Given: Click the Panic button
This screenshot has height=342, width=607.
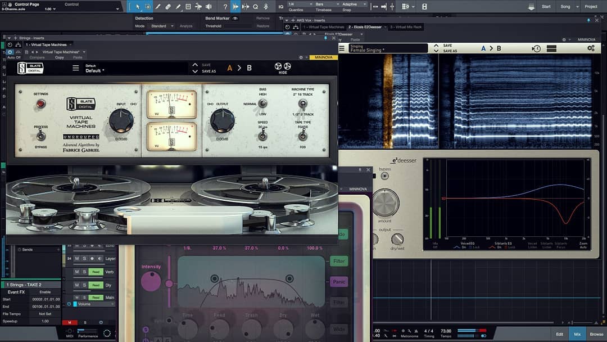Looking at the screenshot, I should pyautogui.click(x=339, y=282).
